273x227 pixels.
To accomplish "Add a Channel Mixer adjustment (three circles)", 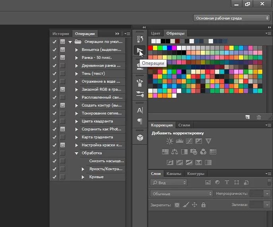I will [x=203, y=152].
